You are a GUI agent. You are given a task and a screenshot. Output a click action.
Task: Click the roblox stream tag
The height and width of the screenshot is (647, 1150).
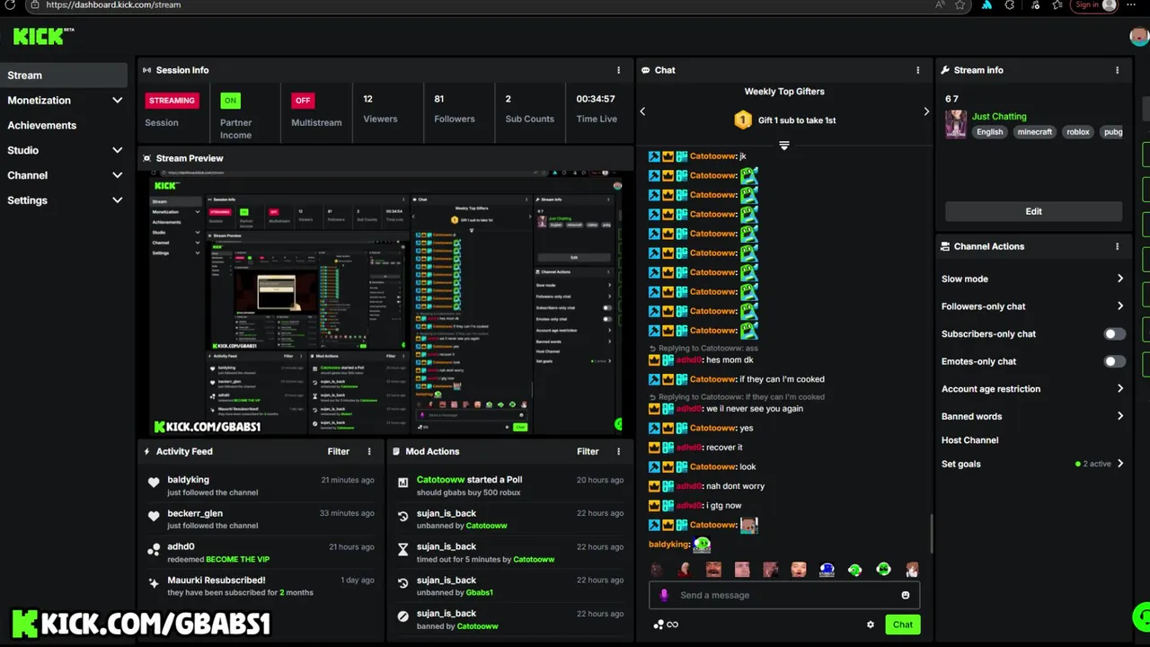click(1078, 132)
